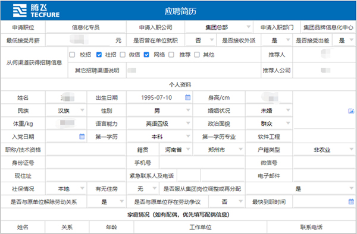Click the 年龄 column header

(x=111, y=227)
